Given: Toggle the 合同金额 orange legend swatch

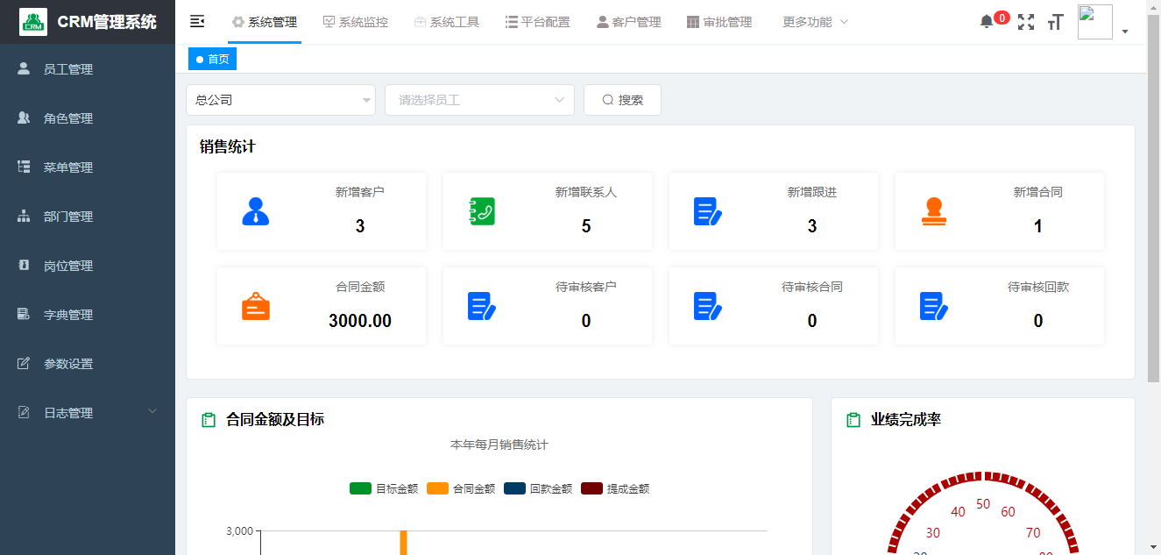Looking at the screenshot, I should 437,489.
